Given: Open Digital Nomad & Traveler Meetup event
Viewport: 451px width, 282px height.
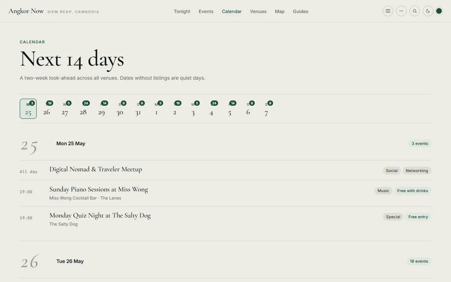Looking at the screenshot, I should pos(96,169).
